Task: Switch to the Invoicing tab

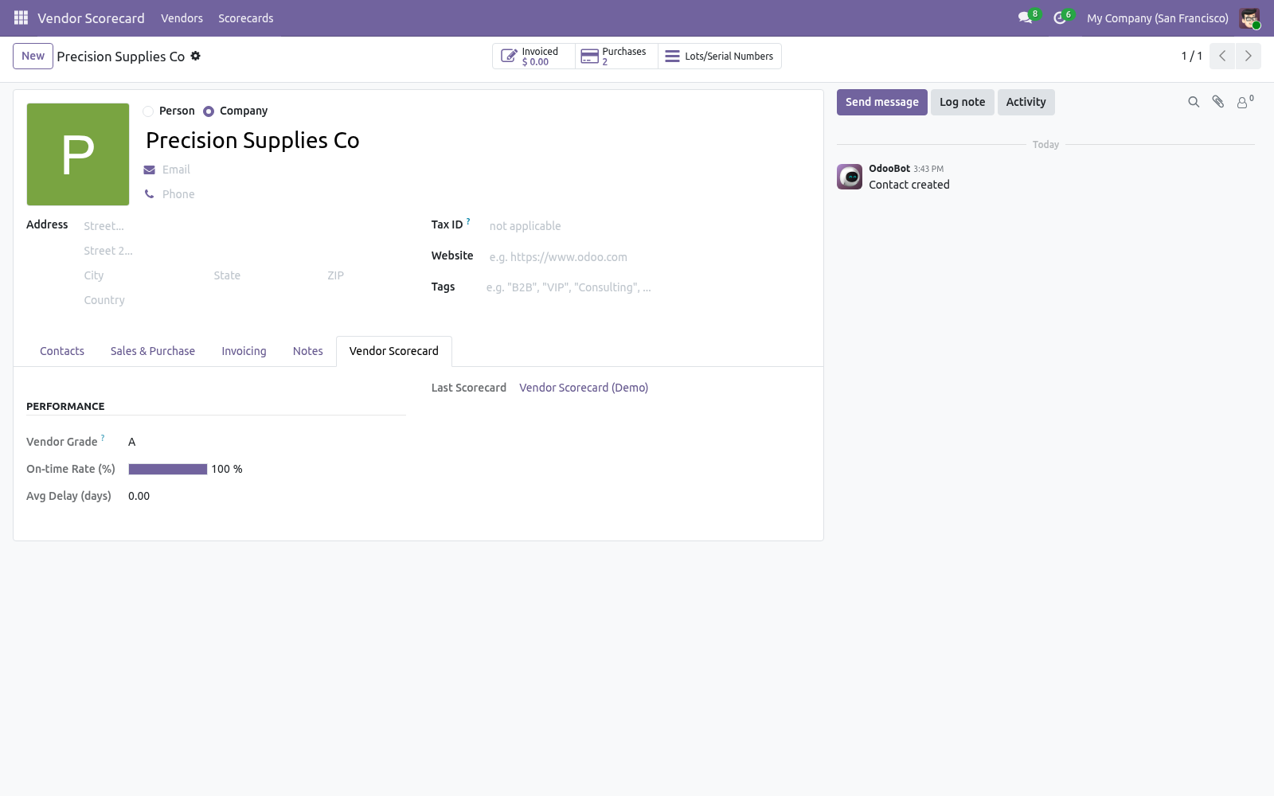Action: (244, 351)
